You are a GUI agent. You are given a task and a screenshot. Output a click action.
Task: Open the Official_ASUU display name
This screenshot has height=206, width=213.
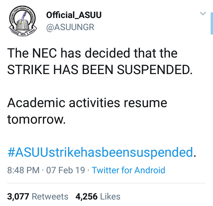(x=74, y=16)
